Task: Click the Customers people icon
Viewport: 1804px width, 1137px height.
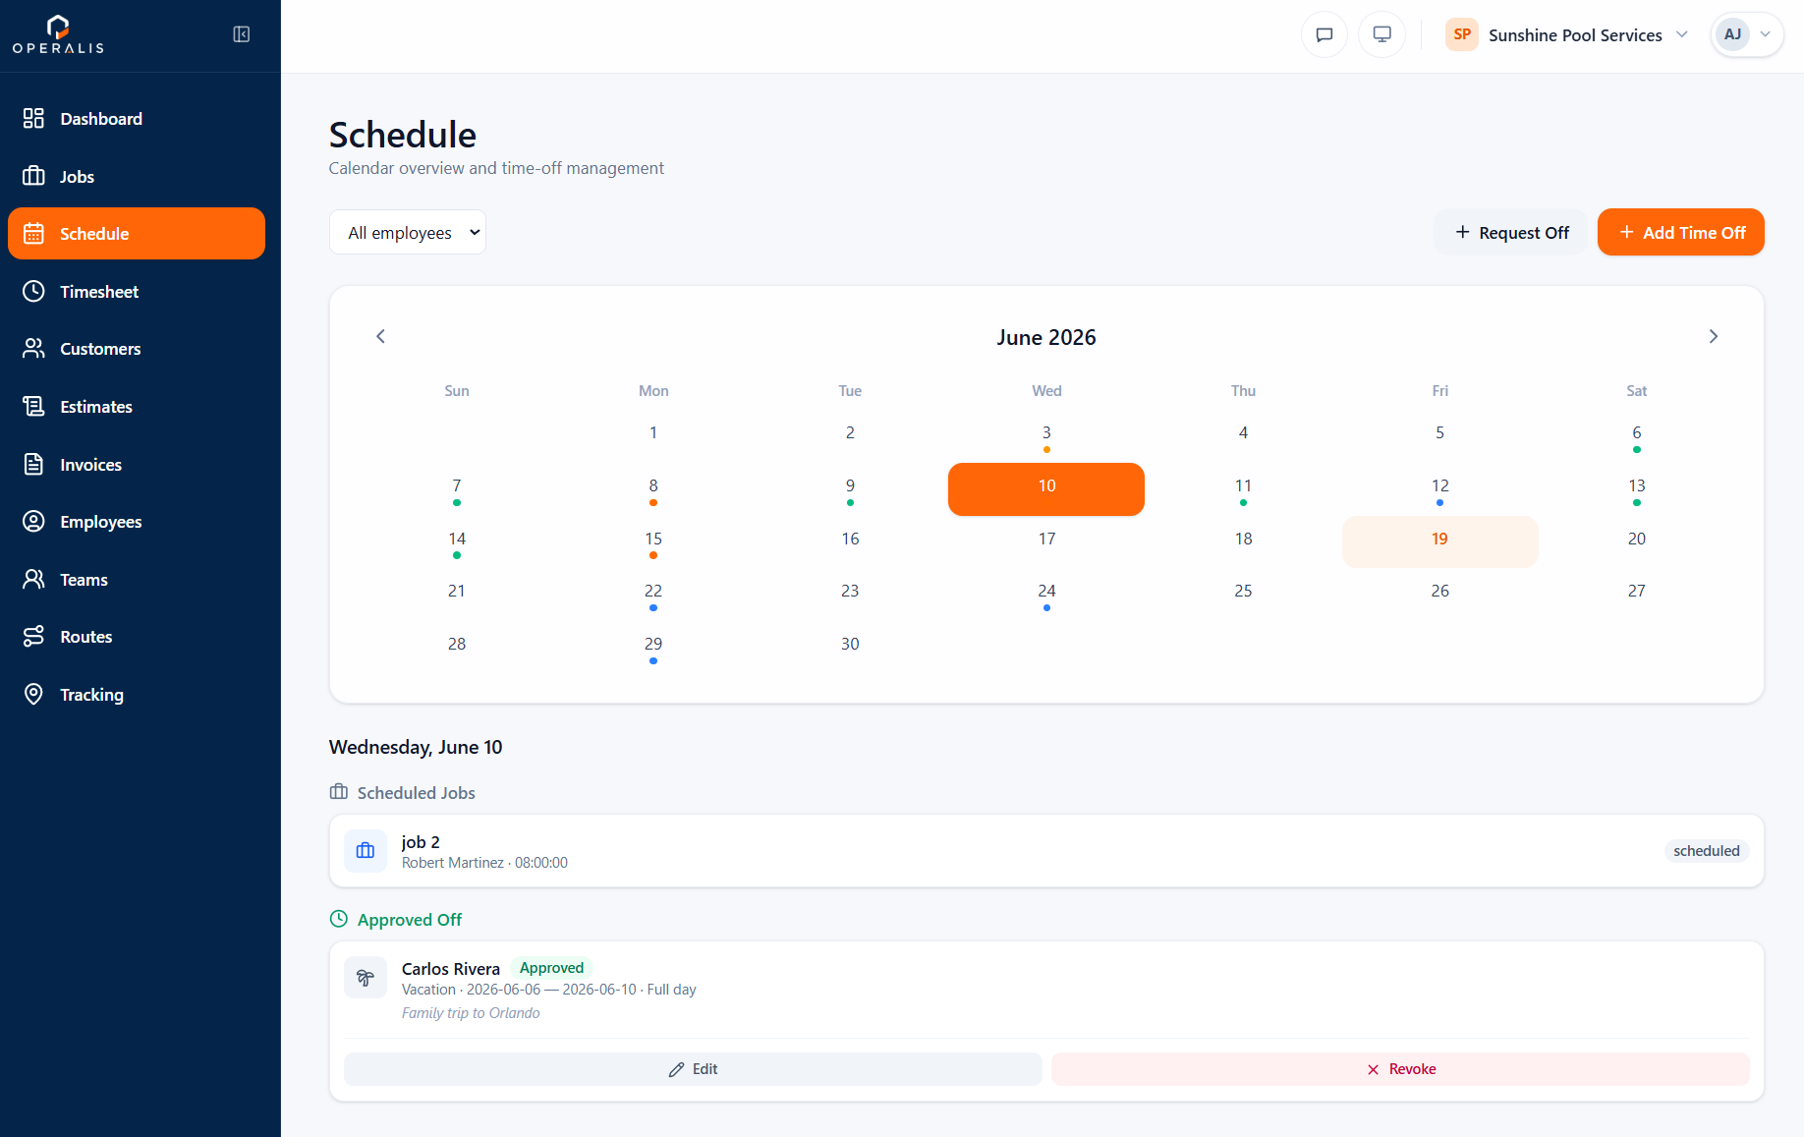Action: [33, 349]
